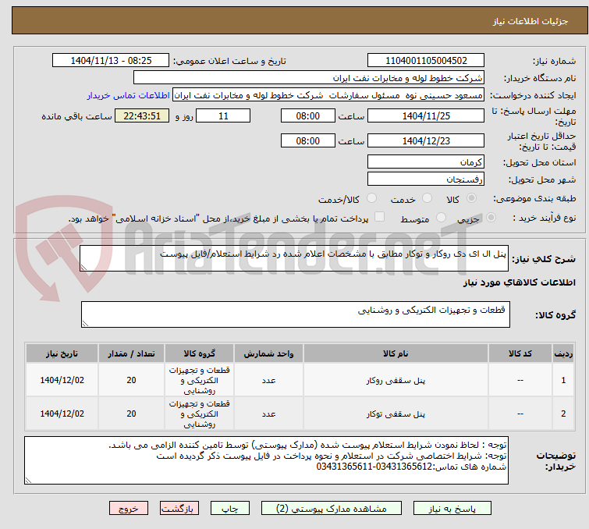The width and height of the screenshot is (589, 529).
Task: Click the general description text area
Action: [x=294, y=258]
